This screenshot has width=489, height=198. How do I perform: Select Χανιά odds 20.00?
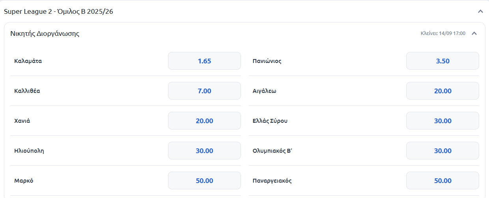(x=204, y=121)
